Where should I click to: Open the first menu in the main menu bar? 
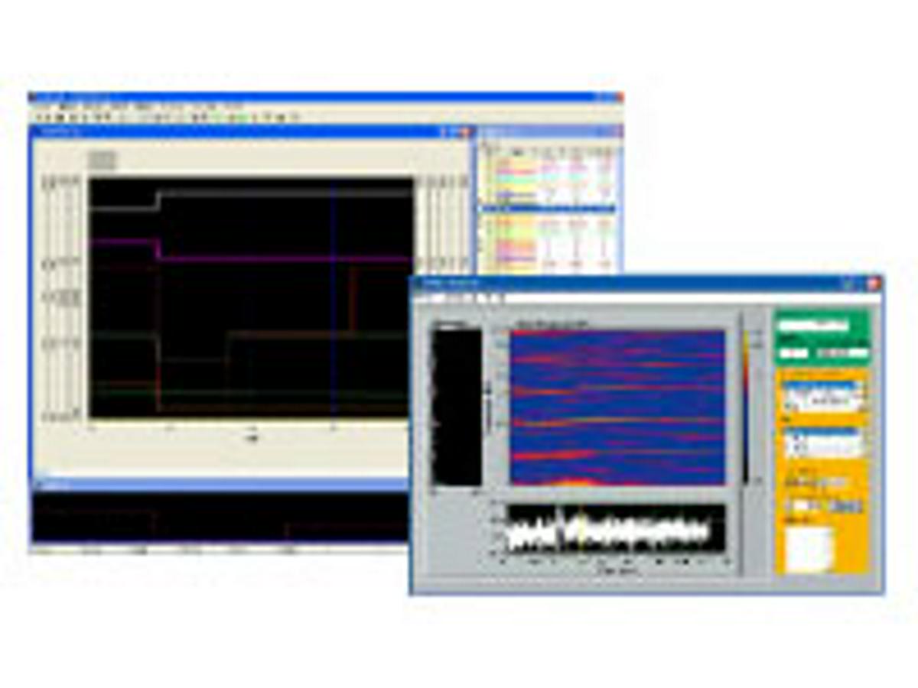pos(43,105)
